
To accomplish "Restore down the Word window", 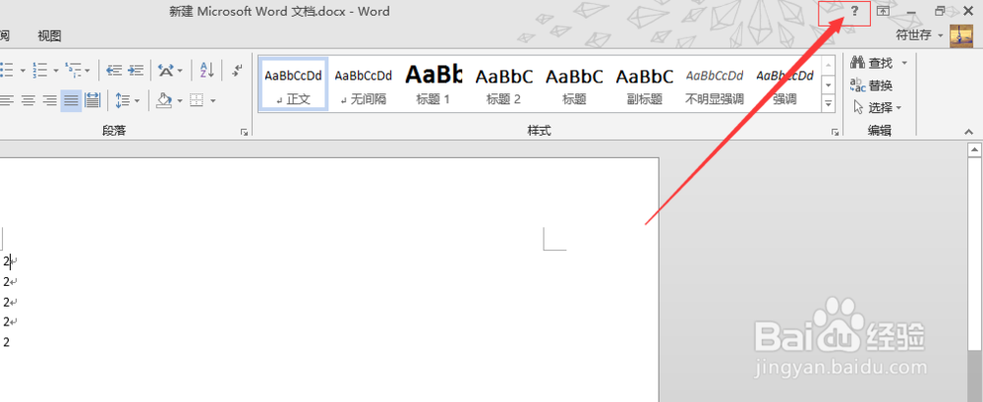I will coord(940,11).
